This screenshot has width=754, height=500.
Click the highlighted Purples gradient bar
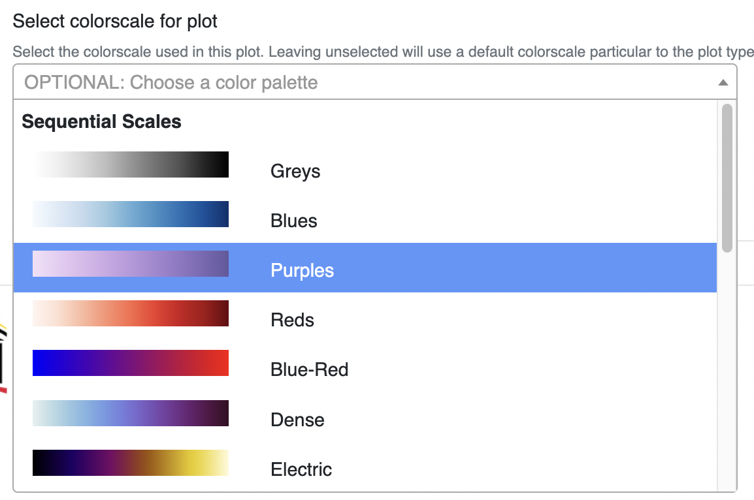pyautogui.click(x=130, y=264)
